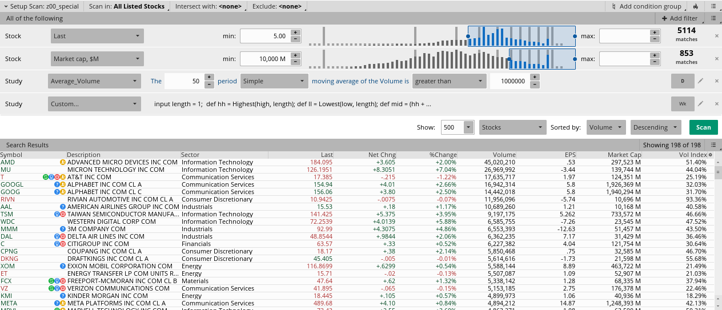Open the Stocks type dropdown
The width and height of the screenshot is (722, 310).
[512, 127]
